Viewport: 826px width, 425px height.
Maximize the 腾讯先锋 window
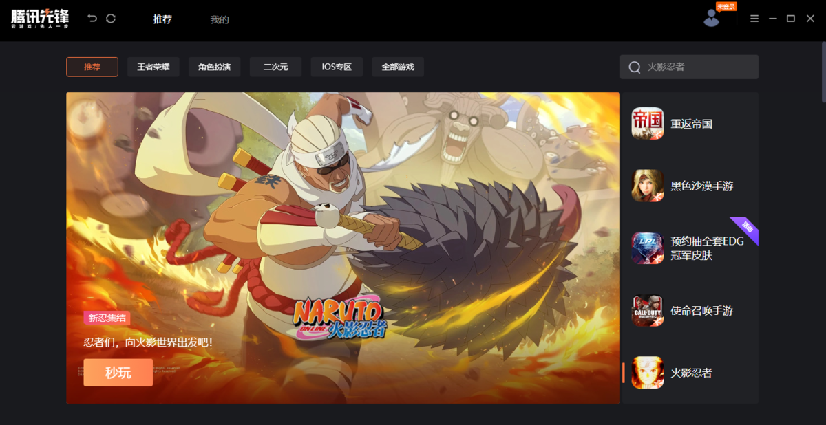791,19
